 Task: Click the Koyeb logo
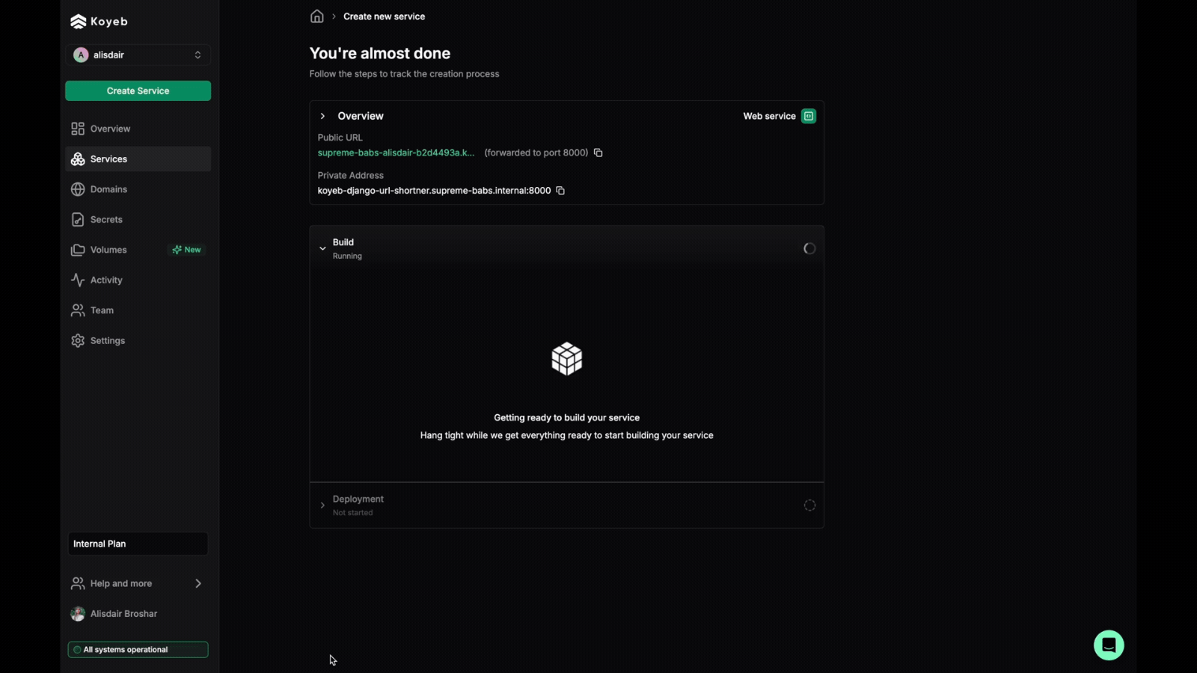(100, 22)
